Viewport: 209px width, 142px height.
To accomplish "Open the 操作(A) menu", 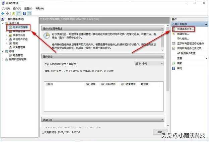I will click(17, 8).
